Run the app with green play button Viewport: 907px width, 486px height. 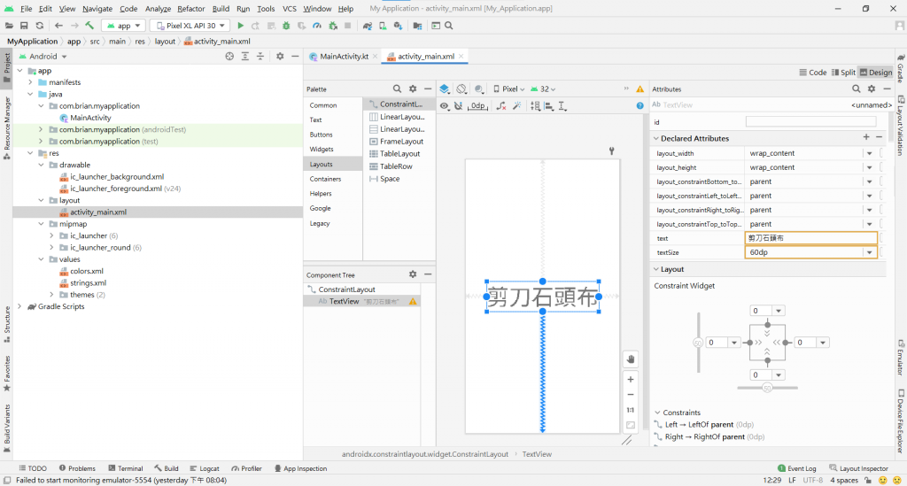point(241,26)
